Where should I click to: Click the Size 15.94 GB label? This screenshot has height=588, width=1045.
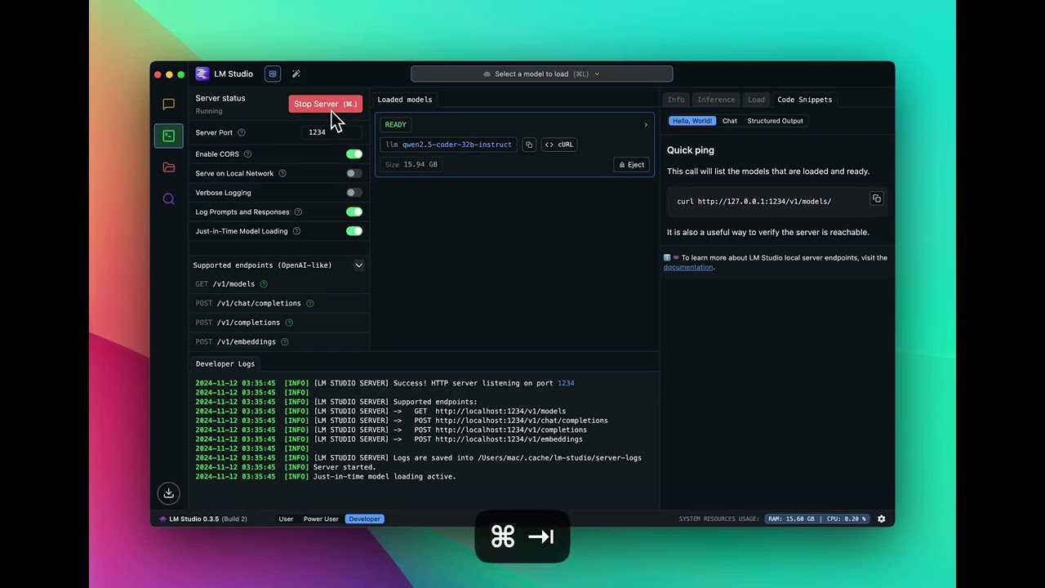click(411, 164)
